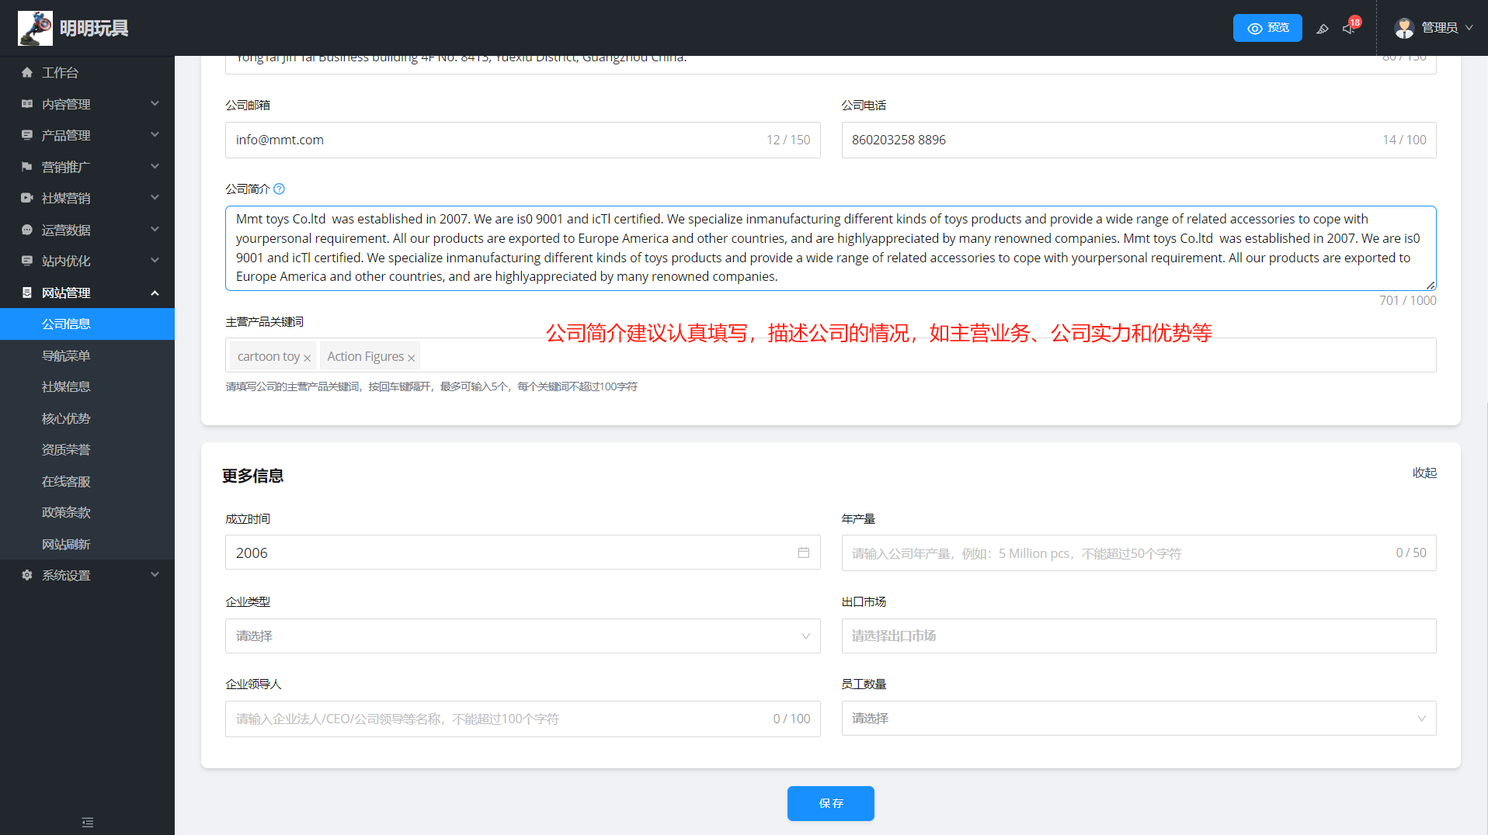
Task: Click textarea resize handle of 公司简介
Action: (x=1431, y=286)
